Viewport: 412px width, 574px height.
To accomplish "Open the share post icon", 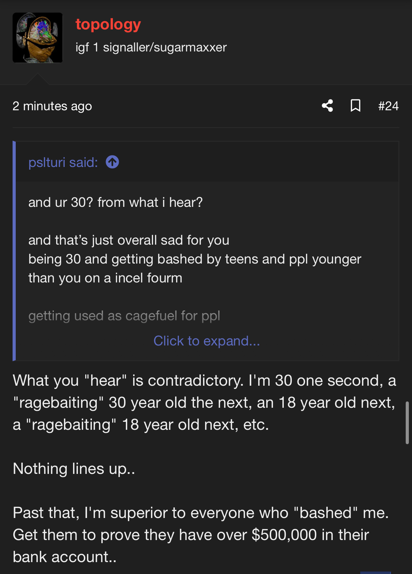I will (x=327, y=106).
